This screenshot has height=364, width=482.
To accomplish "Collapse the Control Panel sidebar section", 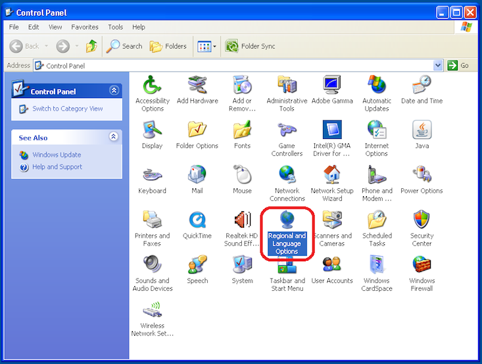I will (x=114, y=91).
